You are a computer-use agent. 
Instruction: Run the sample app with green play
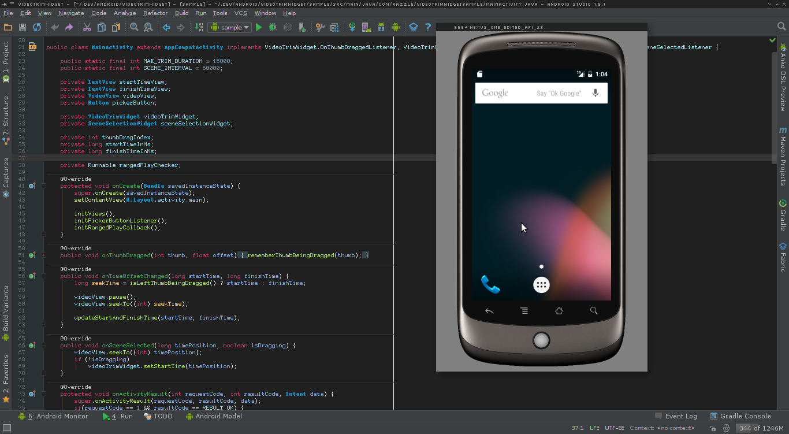pyautogui.click(x=259, y=27)
